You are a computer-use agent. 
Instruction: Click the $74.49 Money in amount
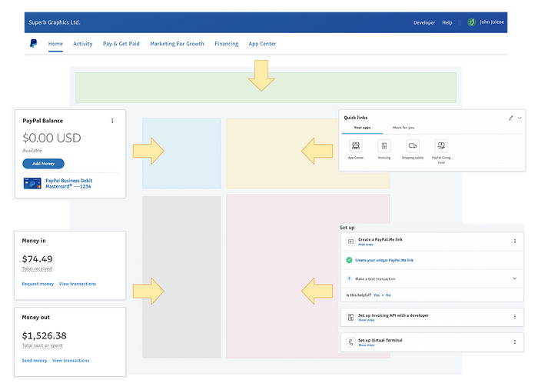pos(37,259)
